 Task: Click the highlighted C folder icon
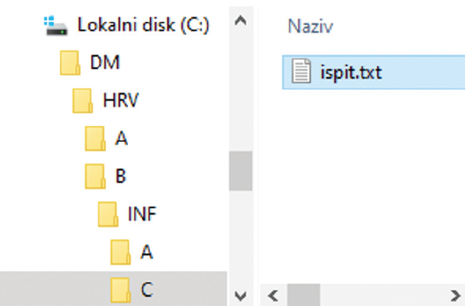[x=120, y=289]
